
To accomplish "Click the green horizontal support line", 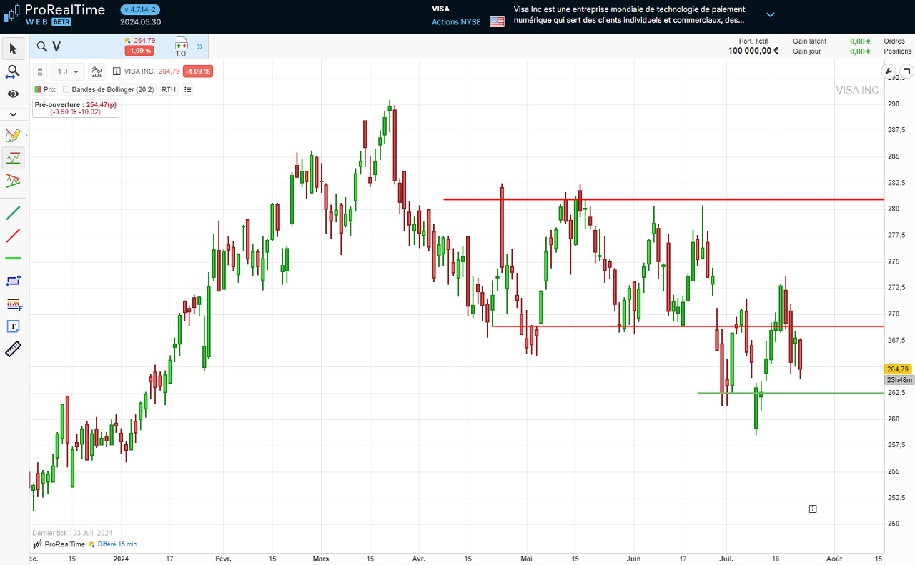I will coord(791,393).
